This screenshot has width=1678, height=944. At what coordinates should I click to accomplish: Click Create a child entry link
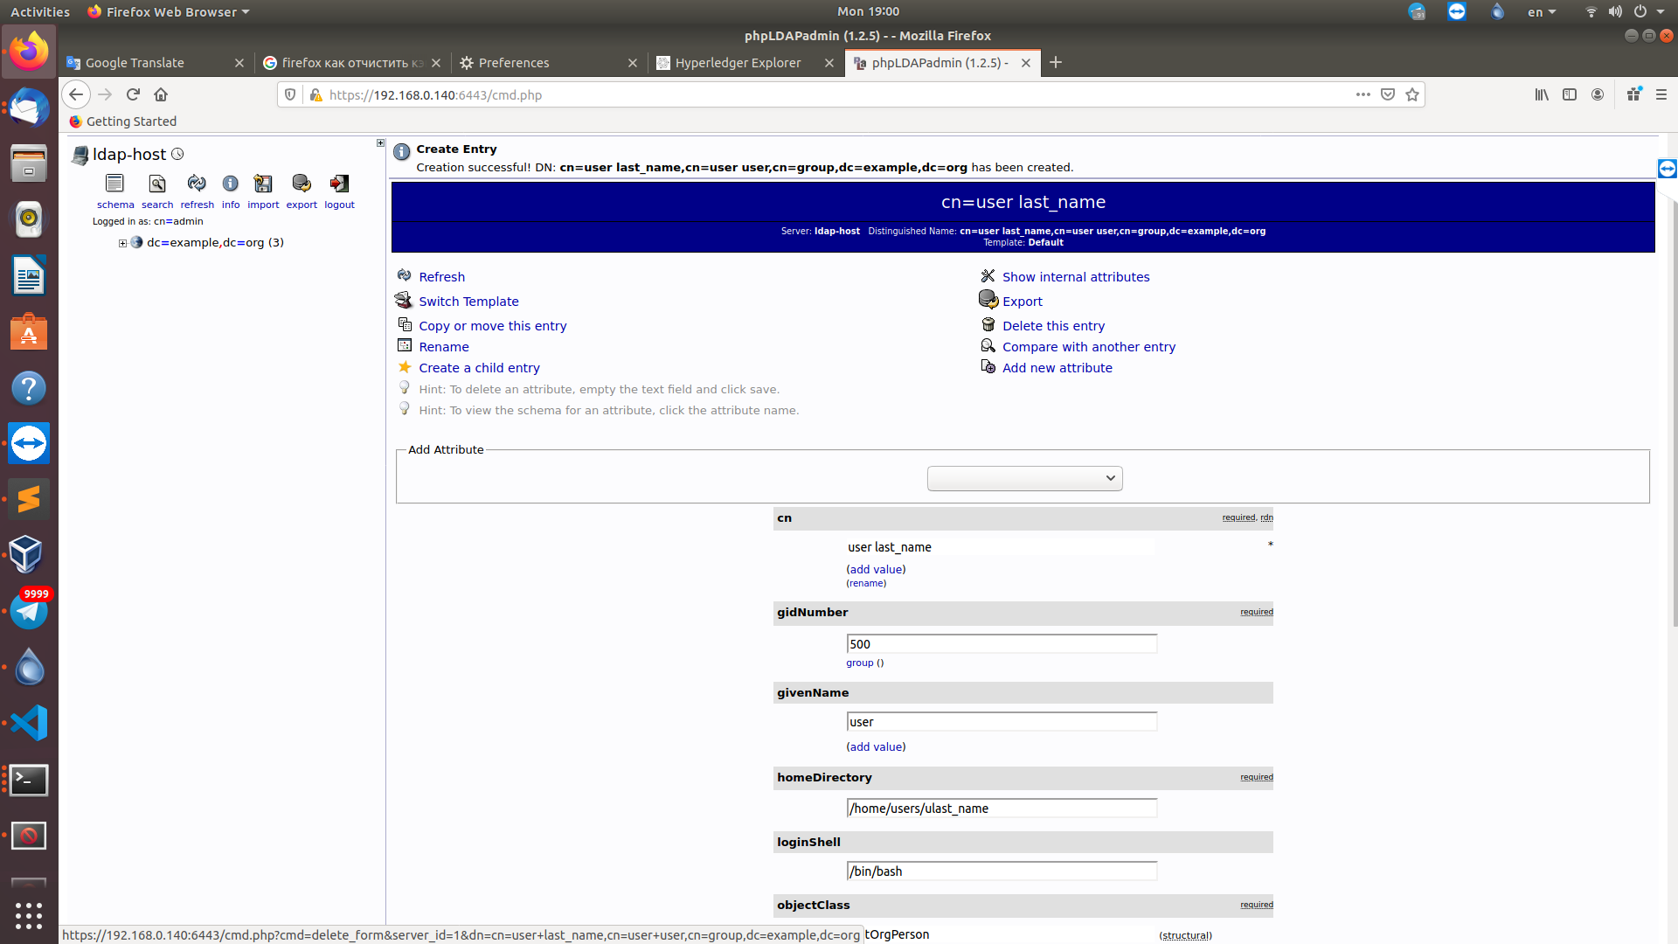tap(479, 368)
